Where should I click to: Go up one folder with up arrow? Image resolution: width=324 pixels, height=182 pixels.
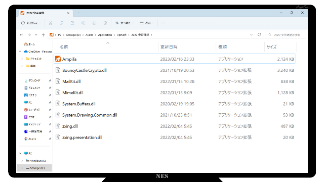[43, 35]
